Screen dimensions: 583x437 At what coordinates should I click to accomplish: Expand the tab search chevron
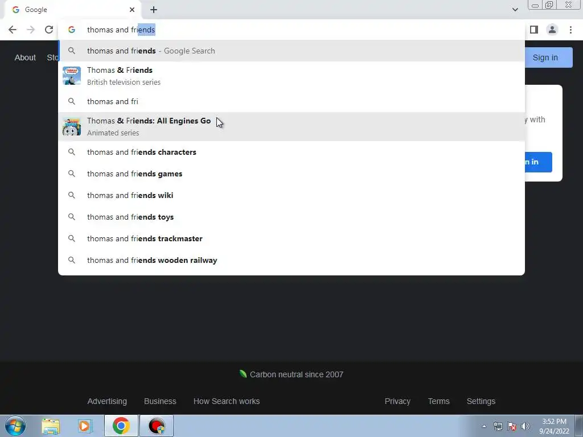(515, 10)
